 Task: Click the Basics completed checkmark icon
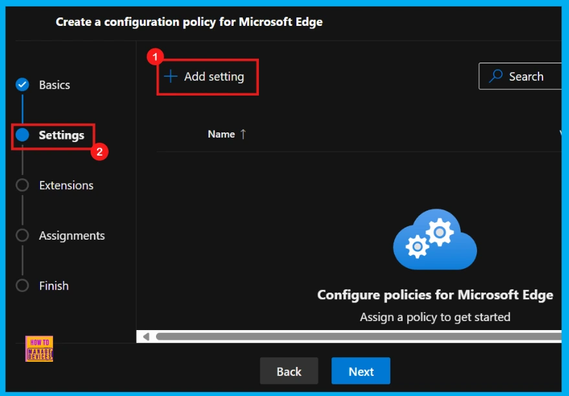pos(23,85)
